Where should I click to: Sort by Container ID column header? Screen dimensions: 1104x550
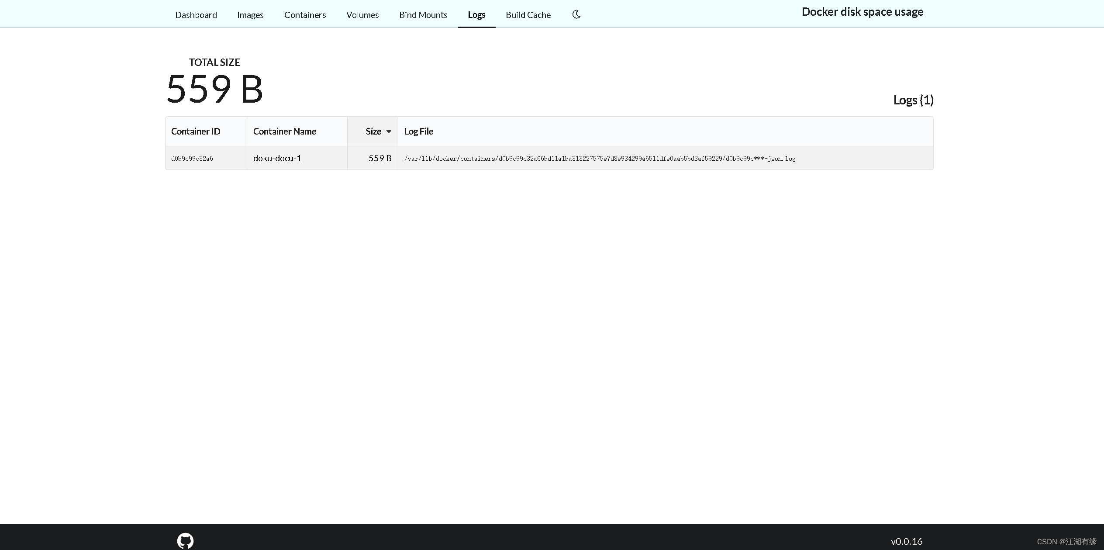(196, 131)
